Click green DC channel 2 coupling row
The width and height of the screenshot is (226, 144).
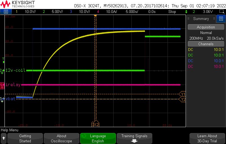click(x=206, y=55)
